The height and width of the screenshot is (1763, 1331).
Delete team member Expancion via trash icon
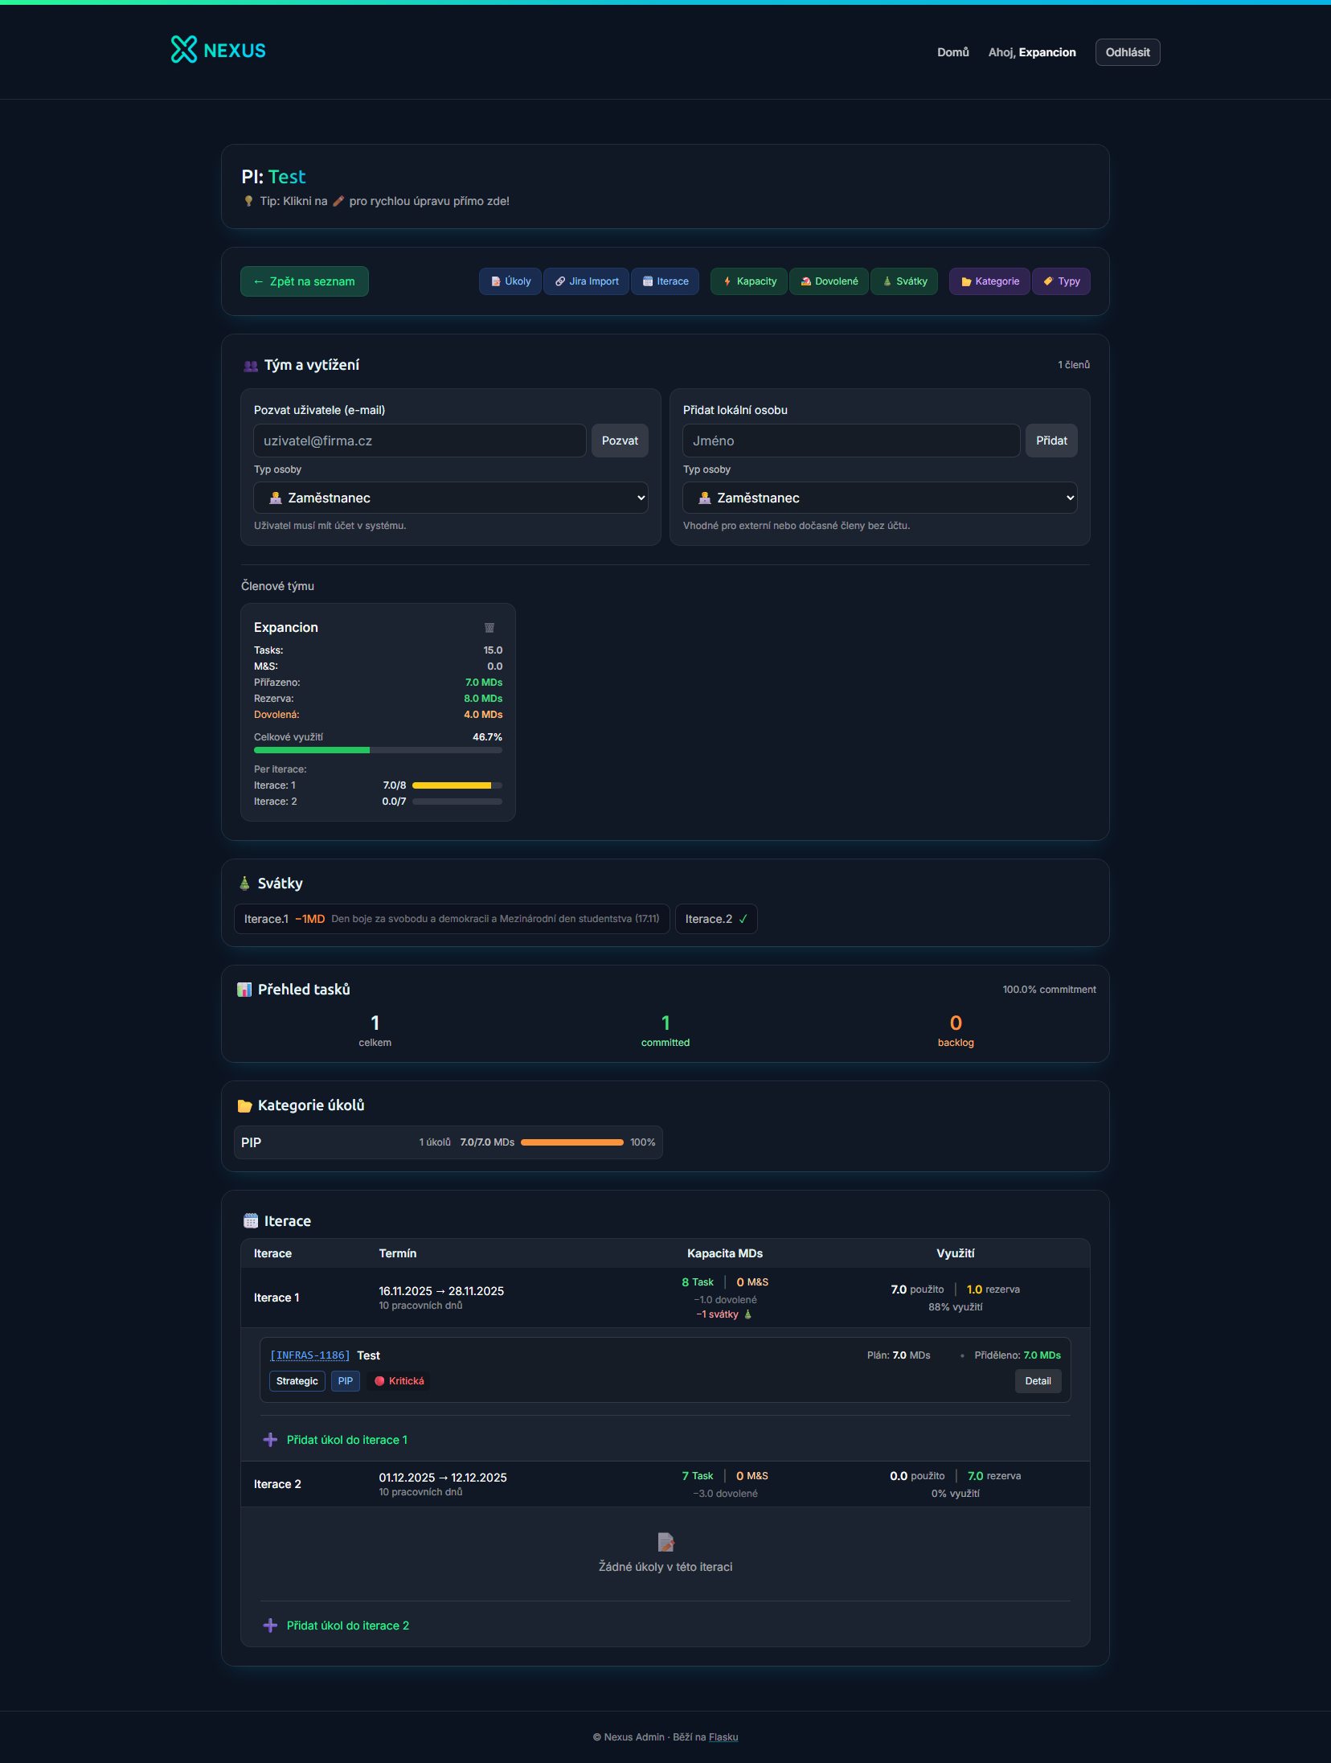pos(489,628)
